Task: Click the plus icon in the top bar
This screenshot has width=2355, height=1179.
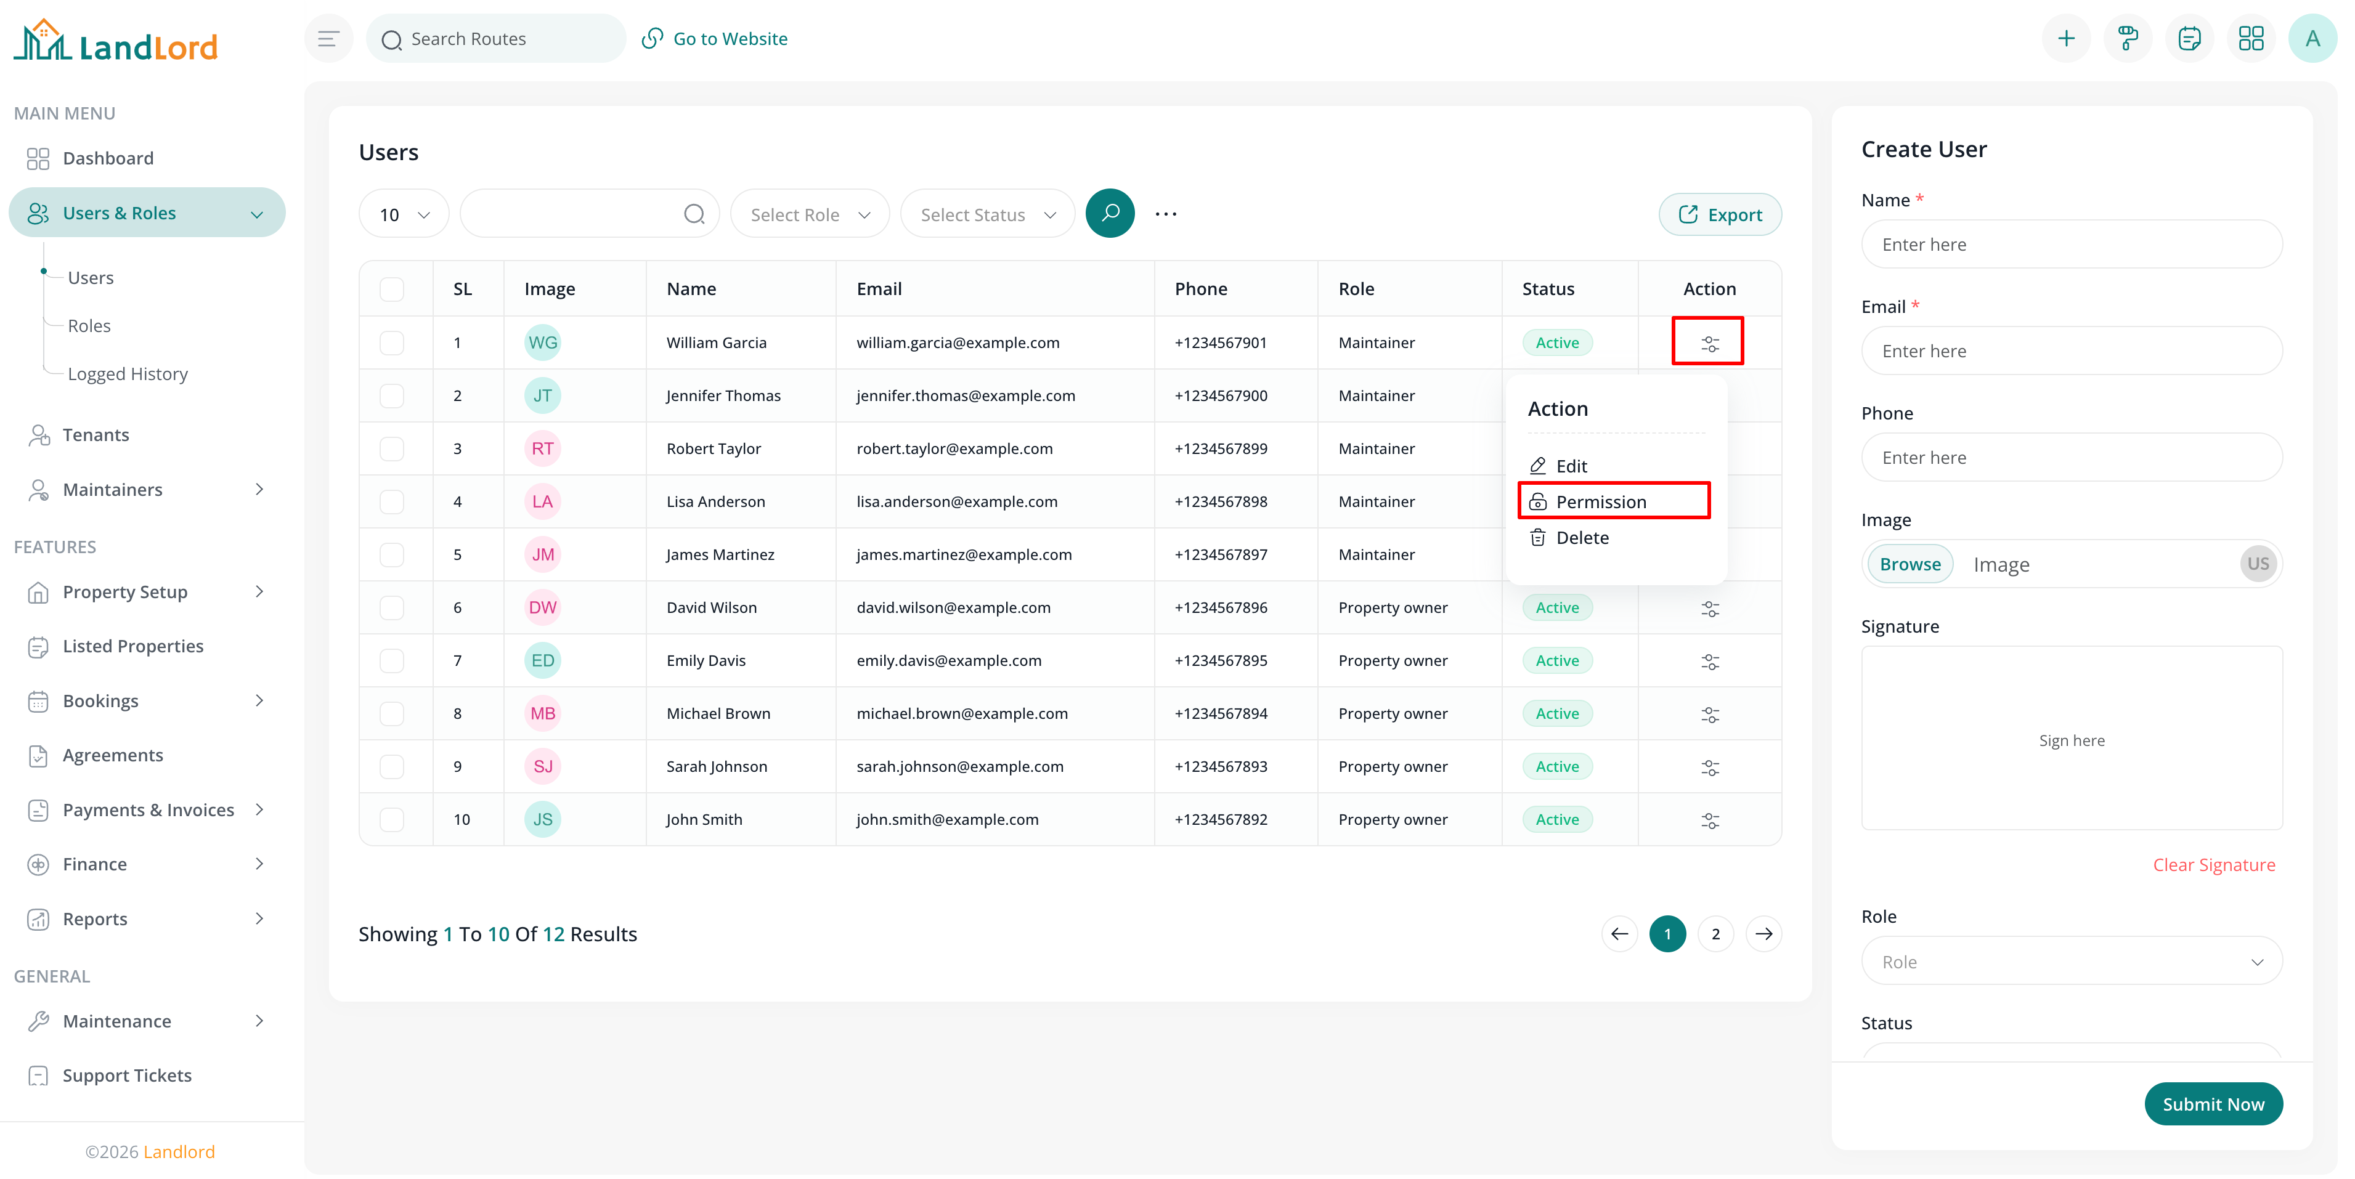Action: click(2067, 38)
